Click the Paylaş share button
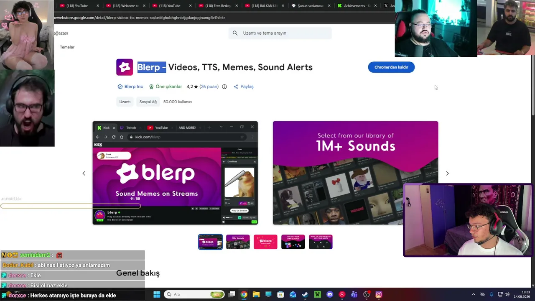The width and height of the screenshot is (535, 301). coord(243,87)
